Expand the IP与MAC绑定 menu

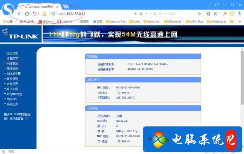click(x=14, y=94)
